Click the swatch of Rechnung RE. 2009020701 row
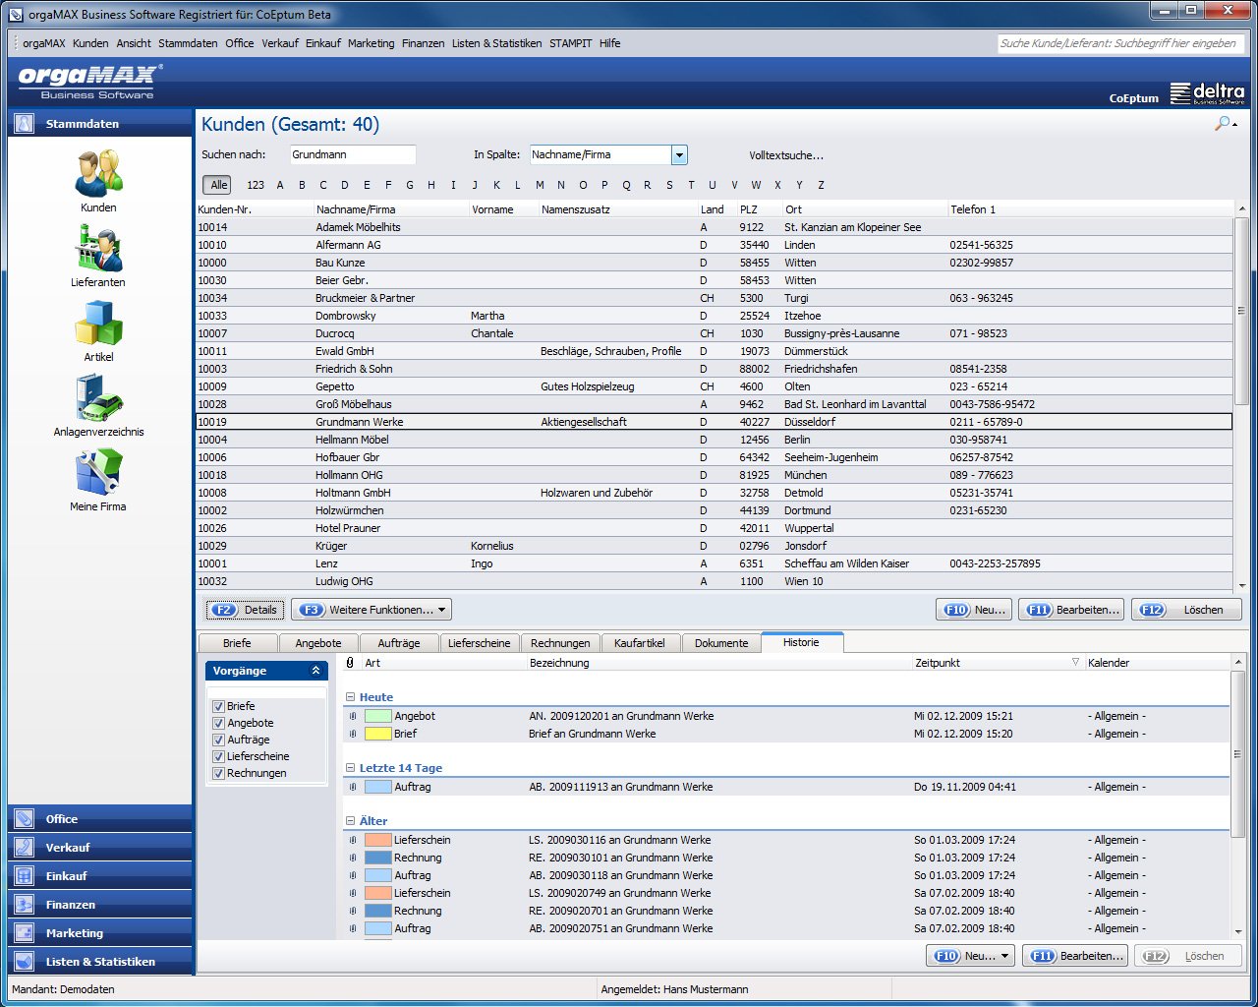 point(378,911)
